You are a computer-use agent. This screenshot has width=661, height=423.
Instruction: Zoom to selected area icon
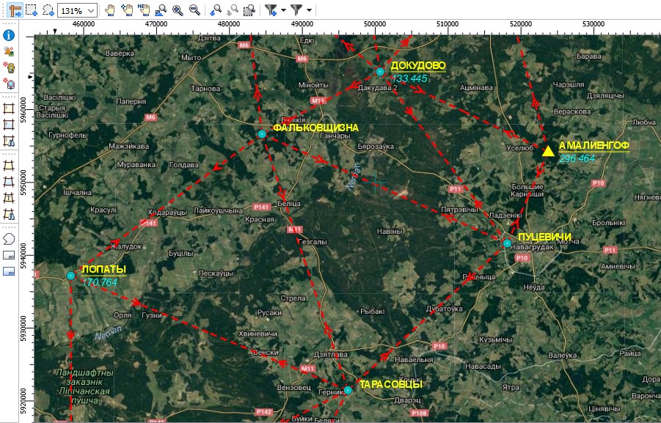[249, 10]
